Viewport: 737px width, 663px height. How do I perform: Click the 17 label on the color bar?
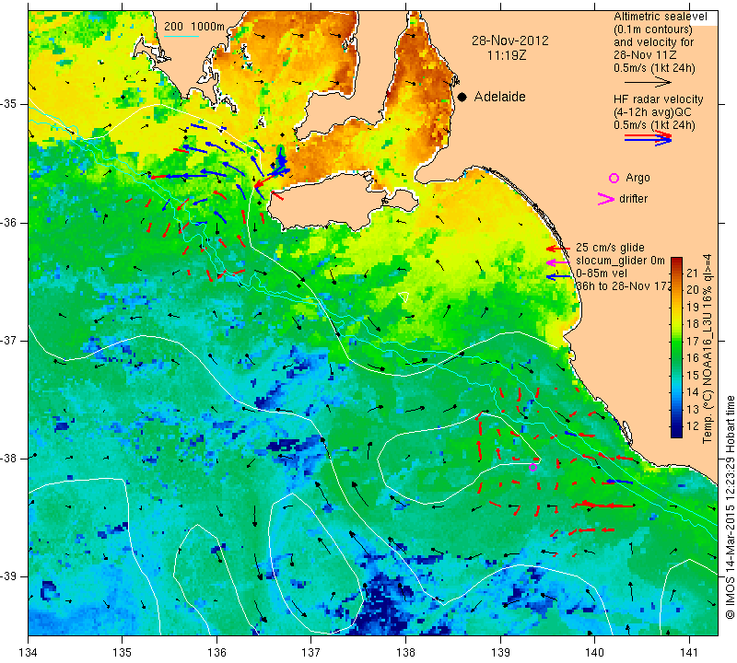(693, 341)
